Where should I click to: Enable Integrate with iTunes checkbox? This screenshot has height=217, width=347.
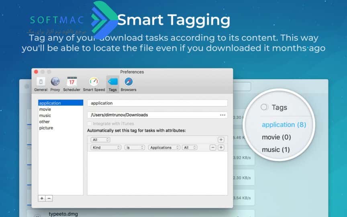click(x=89, y=123)
